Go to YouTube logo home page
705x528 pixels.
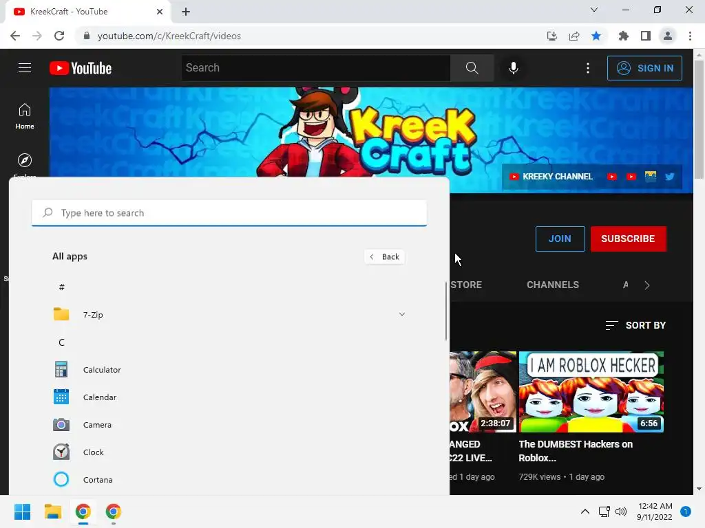tap(81, 68)
